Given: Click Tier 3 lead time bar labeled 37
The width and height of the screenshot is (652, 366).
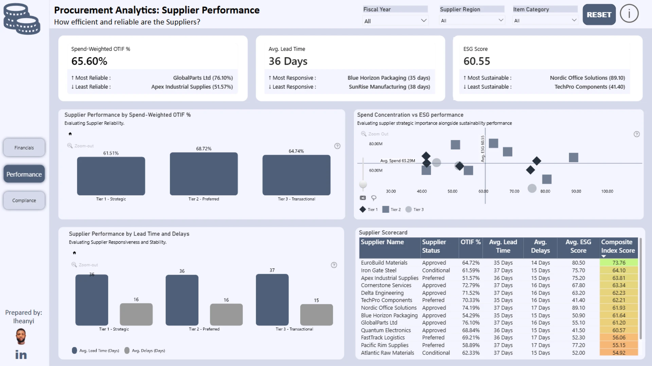Looking at the screenshot, I should coord(272,300).
